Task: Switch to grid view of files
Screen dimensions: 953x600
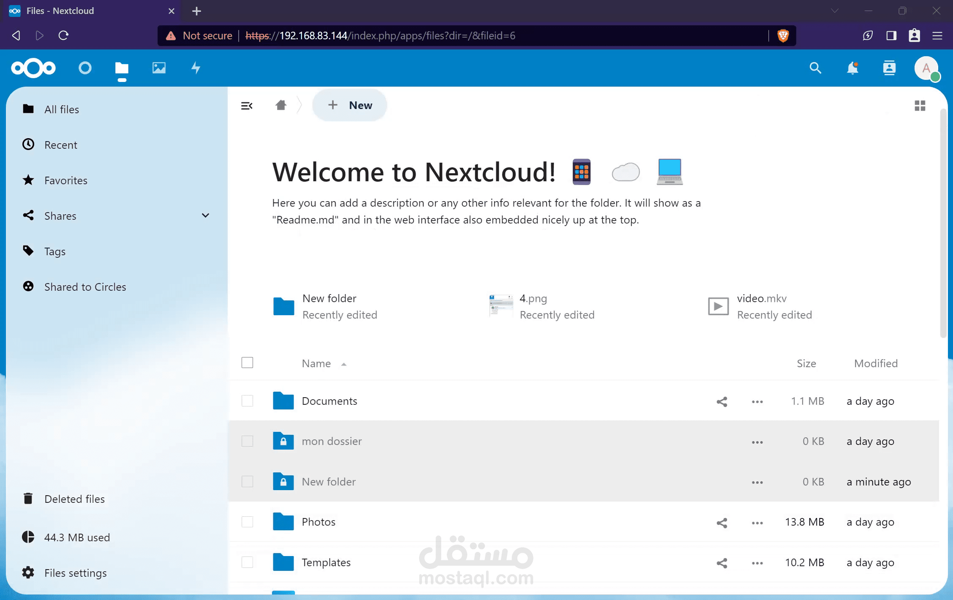Action: pyautogui.click(x=920, y=105)
